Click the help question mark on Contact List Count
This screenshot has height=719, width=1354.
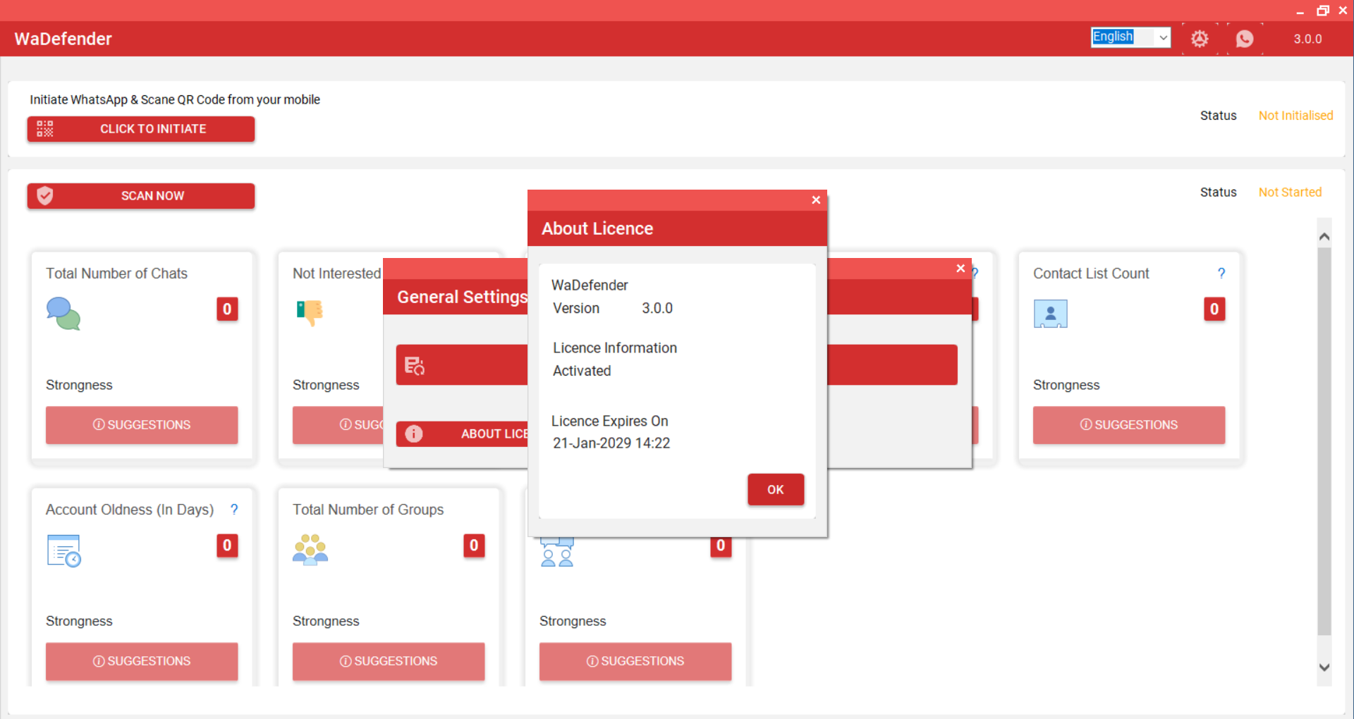pyautogui.click(x=1221, y=274)
